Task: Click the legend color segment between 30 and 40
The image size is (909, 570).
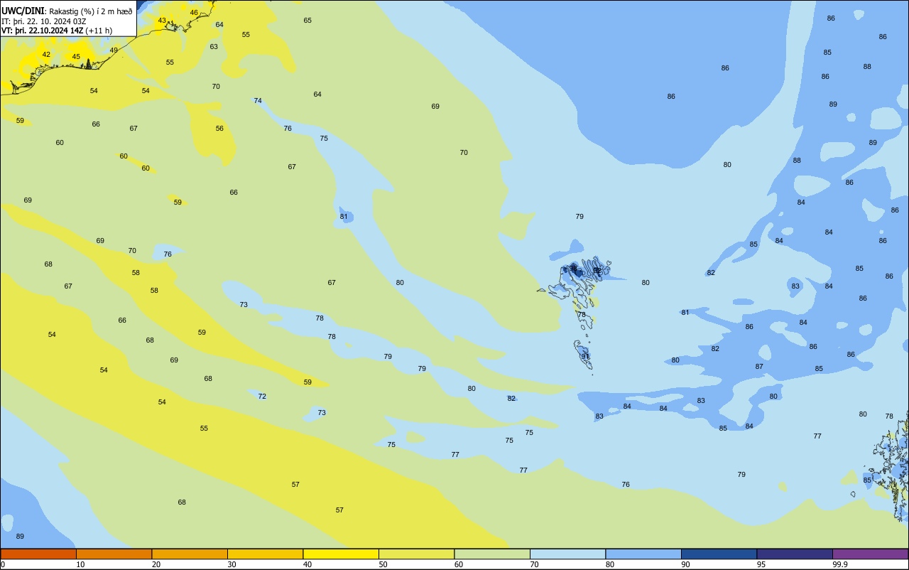Action: (x=265, y=554)
